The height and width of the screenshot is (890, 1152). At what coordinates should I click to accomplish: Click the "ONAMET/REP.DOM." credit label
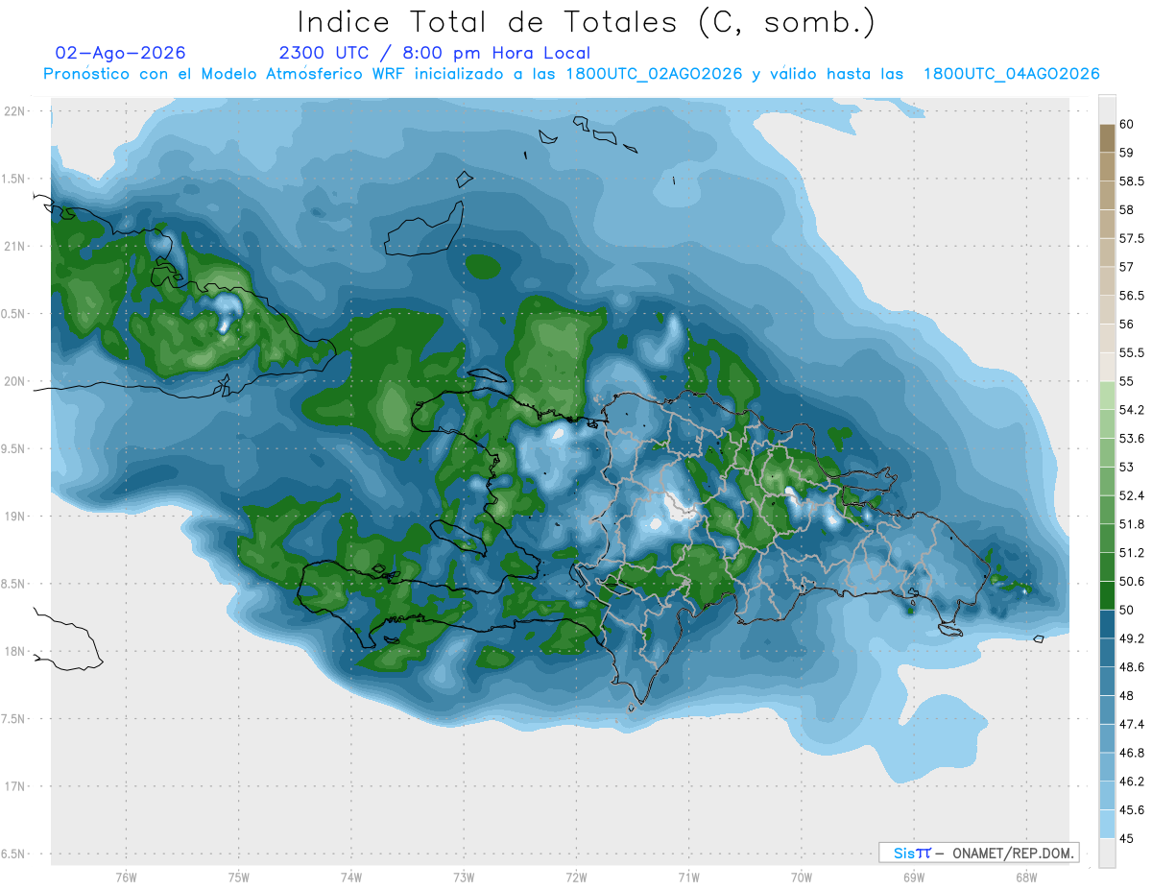(x=1014, y=853)
